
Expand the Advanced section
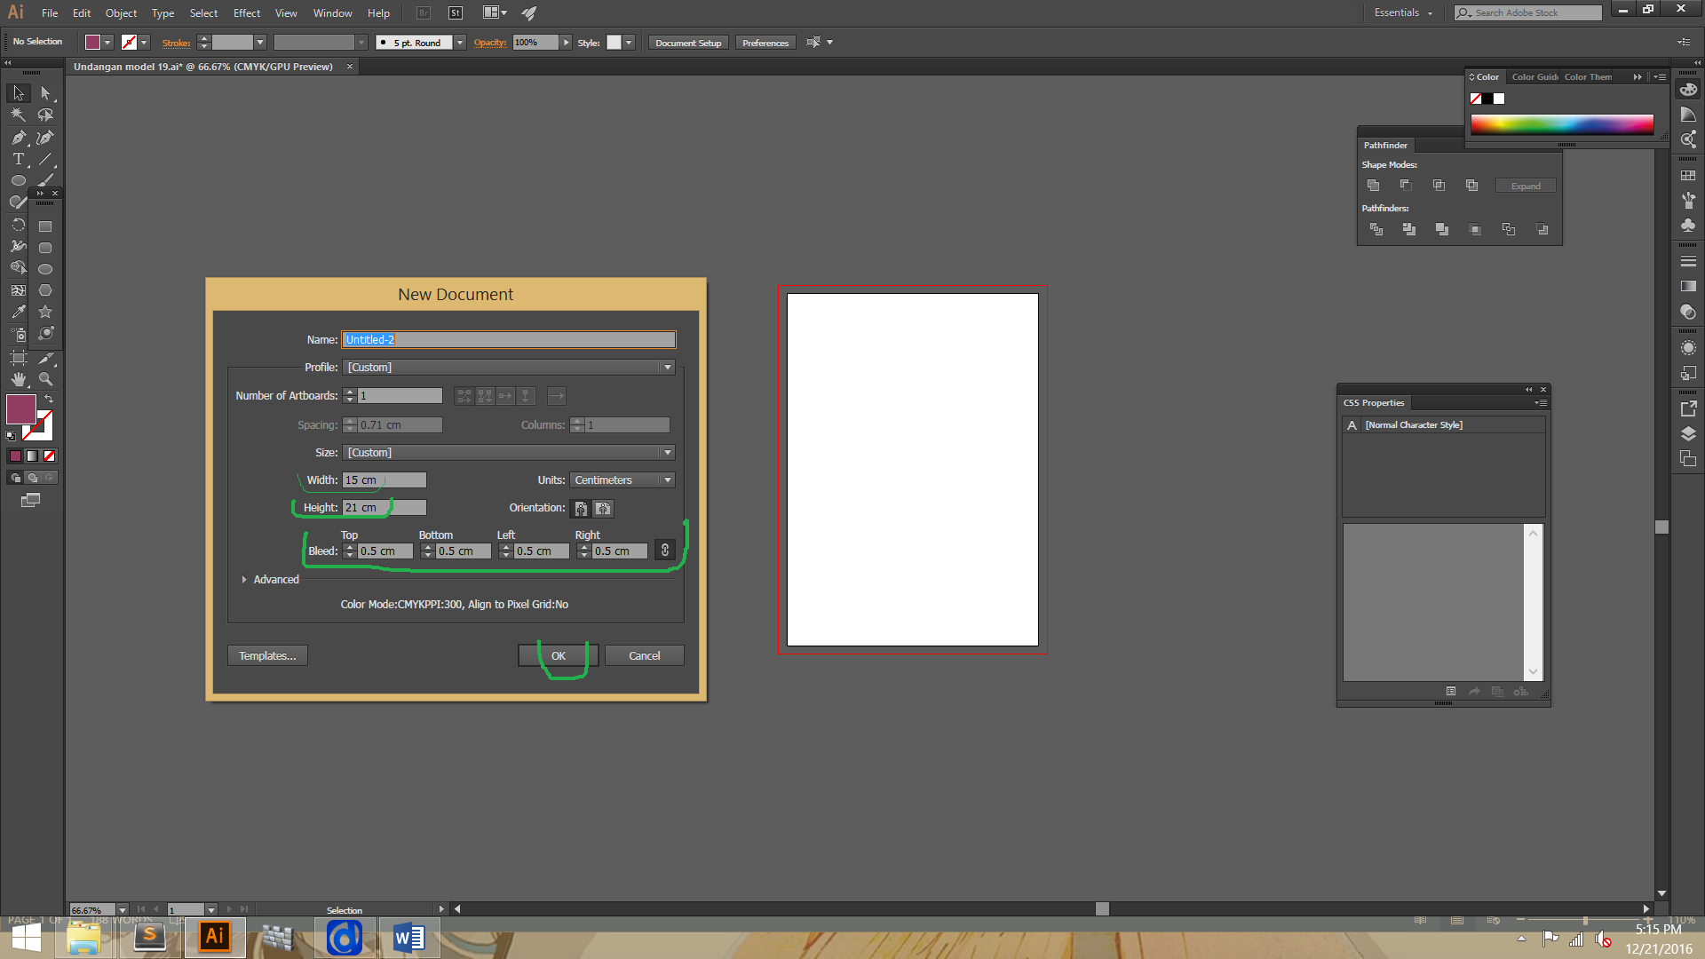tap(244, 580)
